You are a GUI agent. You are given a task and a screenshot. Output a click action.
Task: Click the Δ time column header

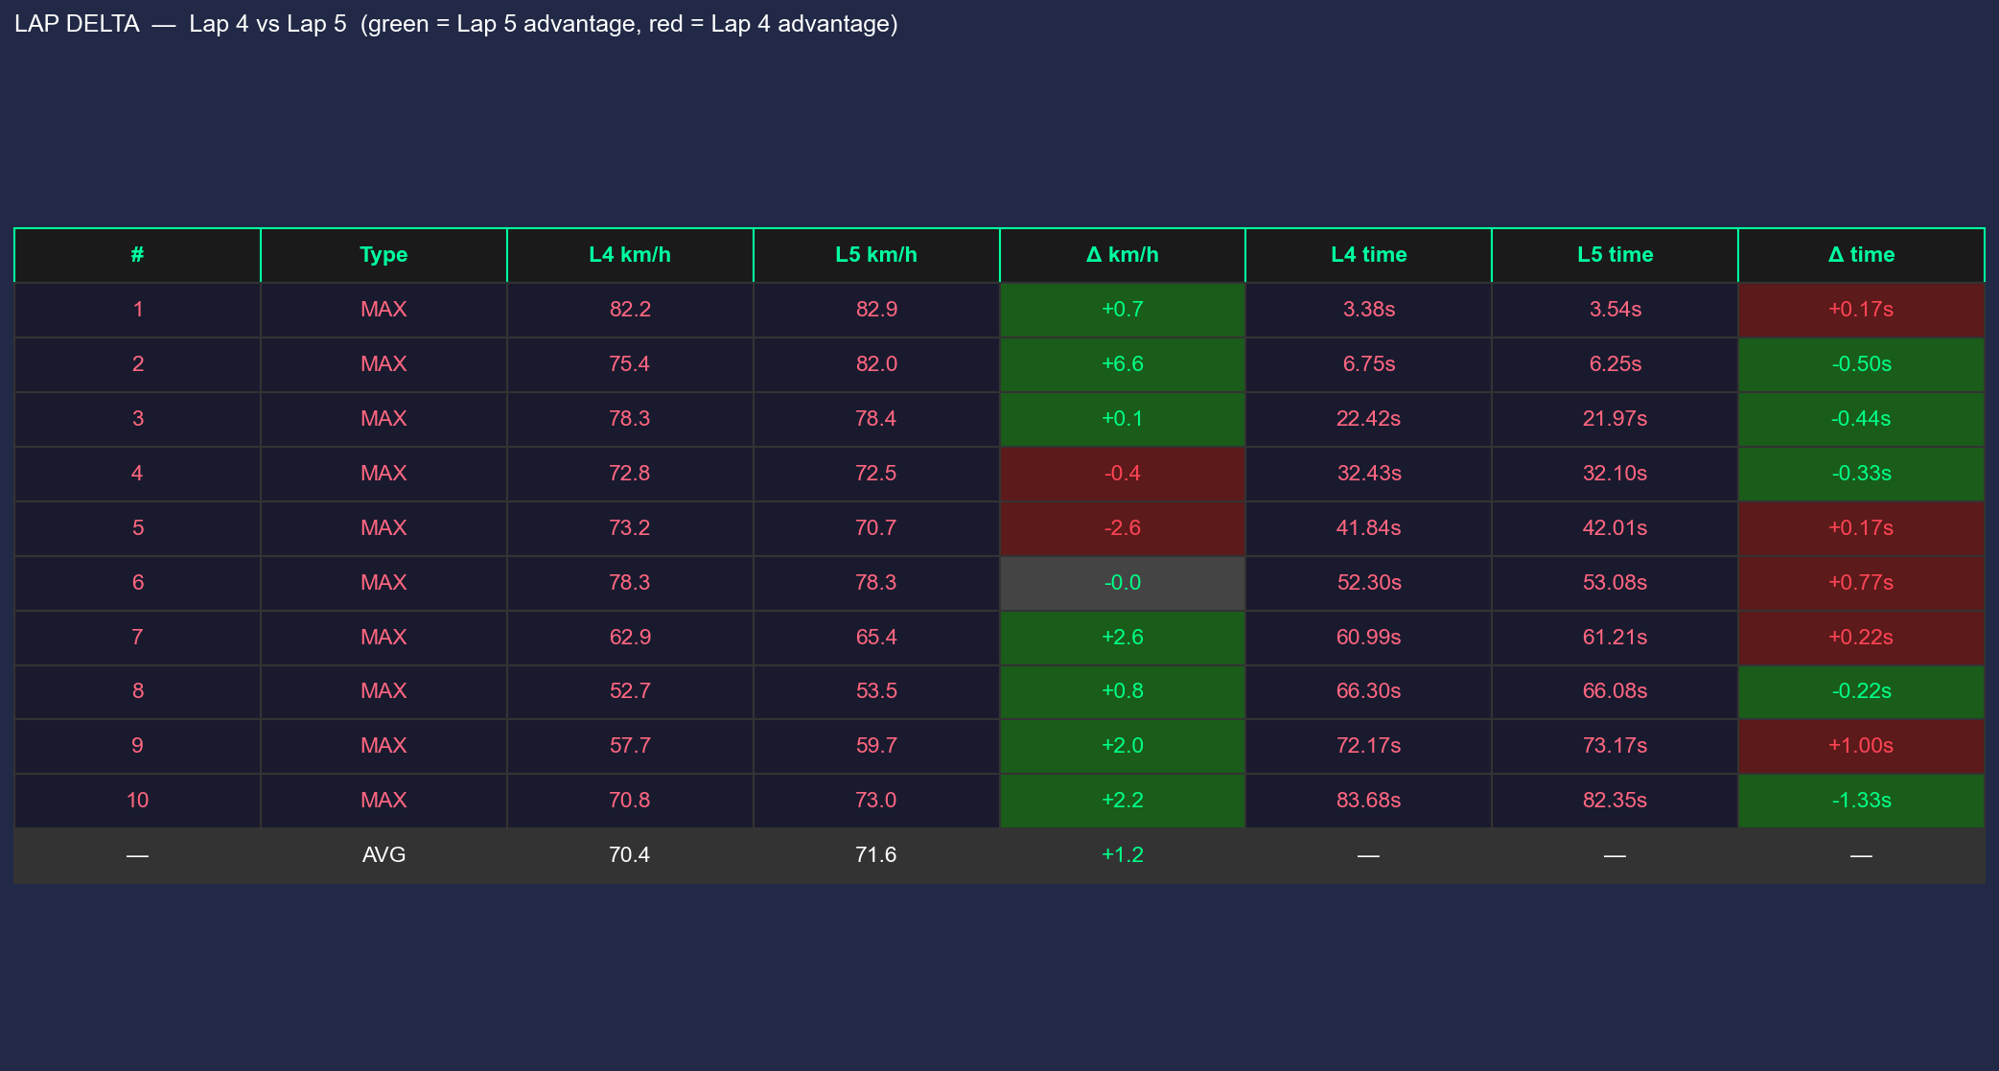pos(1861,255)
